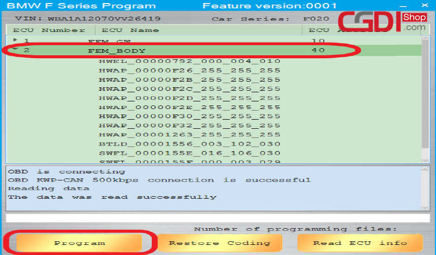The height and width of the screenshot is (255, 436).
Task: Click the VIN number text
Action: coord(104,19)
